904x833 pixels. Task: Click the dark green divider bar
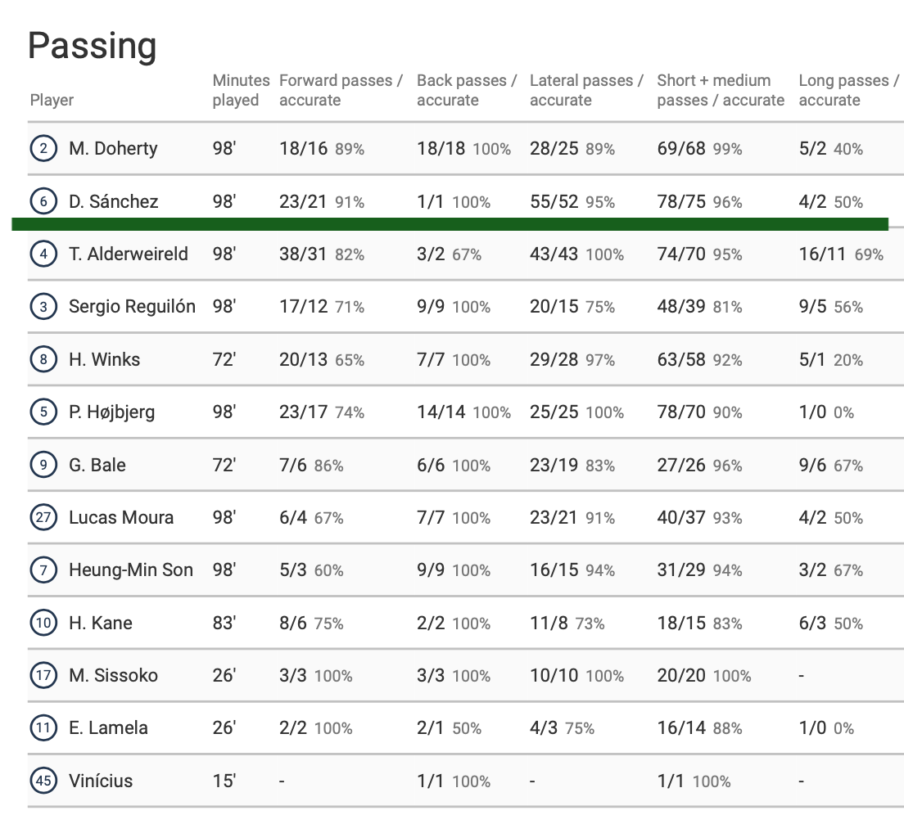pyautogui.click(x=450, y=224)
